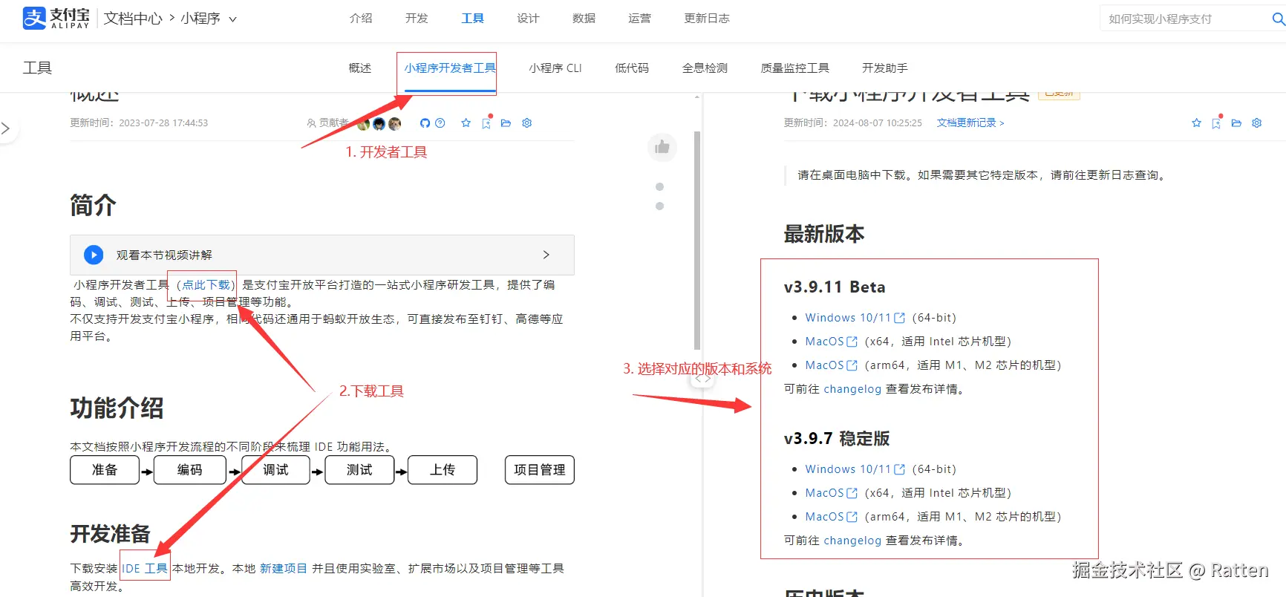Screen dimensions: 1286x597
Task: Click the star favorite icon on the right page
Action: click(x=1196, y=123)
